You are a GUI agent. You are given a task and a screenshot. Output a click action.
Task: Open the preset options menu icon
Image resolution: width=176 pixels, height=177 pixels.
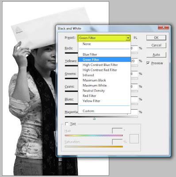135,38
